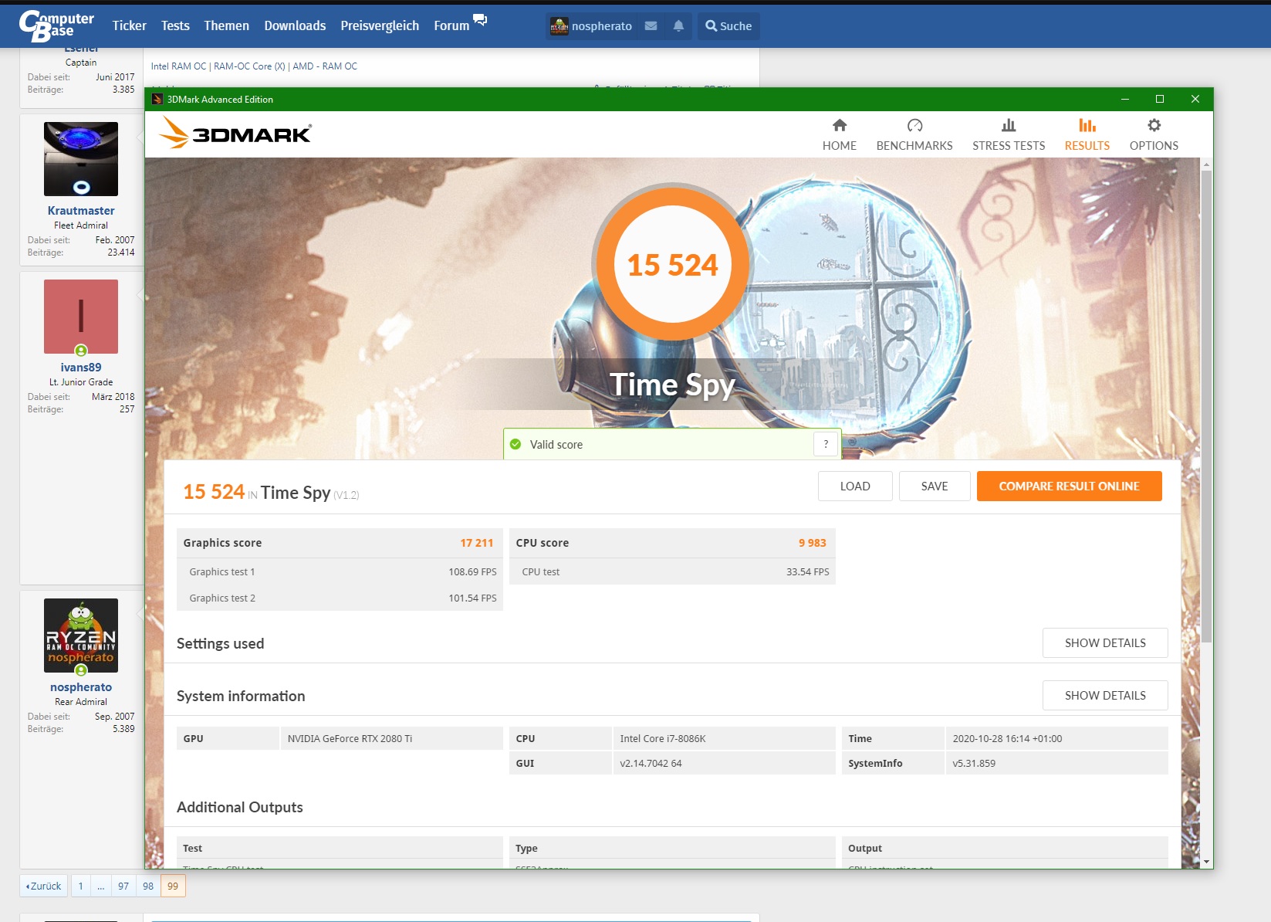This screenshot has height=922, width=1271.
Task: Compare result online
Action: pos(1069,486)
